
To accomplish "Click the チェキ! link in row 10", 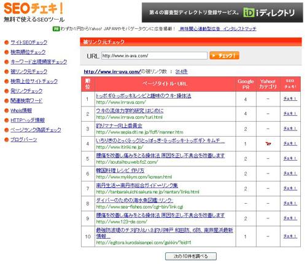I will [290, 236].
